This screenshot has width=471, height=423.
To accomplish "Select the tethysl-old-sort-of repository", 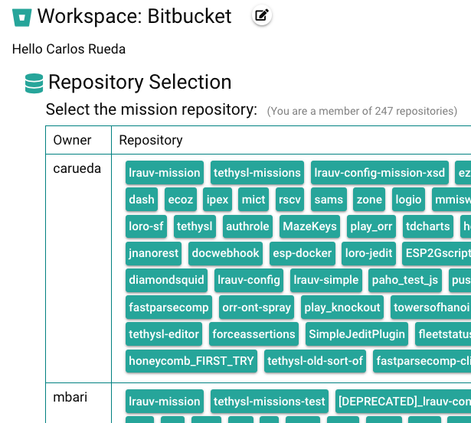I will (x=316, y=361).
